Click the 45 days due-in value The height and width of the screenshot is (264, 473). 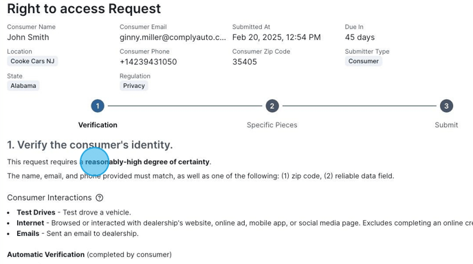pos(360,37)
